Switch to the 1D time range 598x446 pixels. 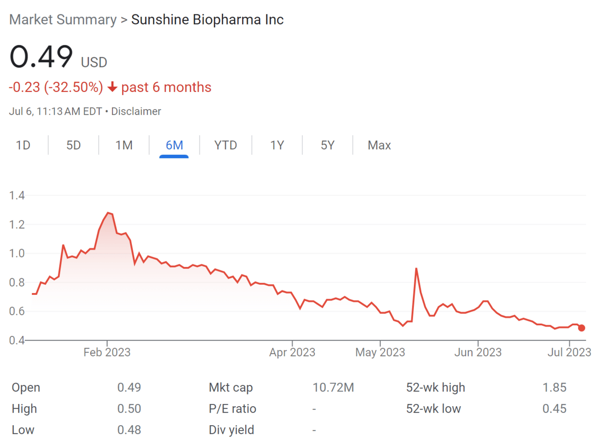coord(23,146)
